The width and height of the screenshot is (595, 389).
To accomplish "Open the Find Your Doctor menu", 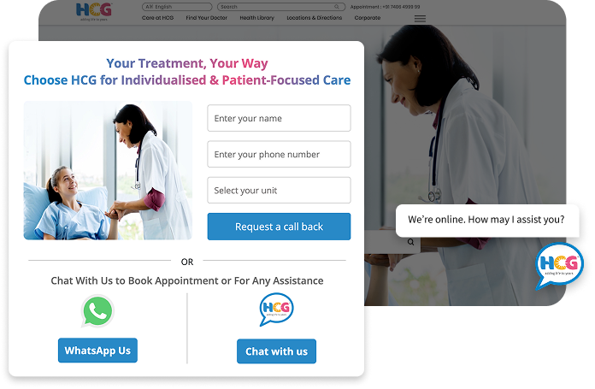I will coord(206,18).
